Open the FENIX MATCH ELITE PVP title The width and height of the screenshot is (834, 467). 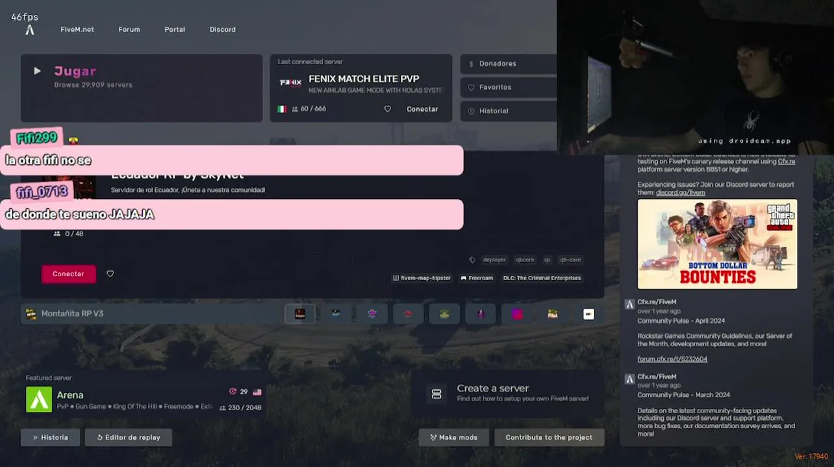click(364, 79)
